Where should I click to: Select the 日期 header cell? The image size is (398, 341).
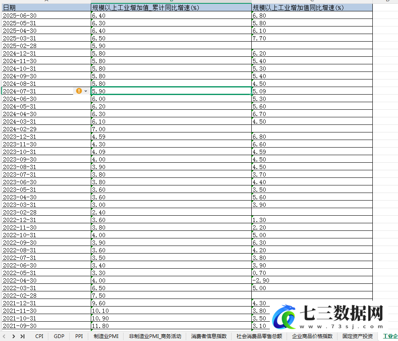point(47,8)
